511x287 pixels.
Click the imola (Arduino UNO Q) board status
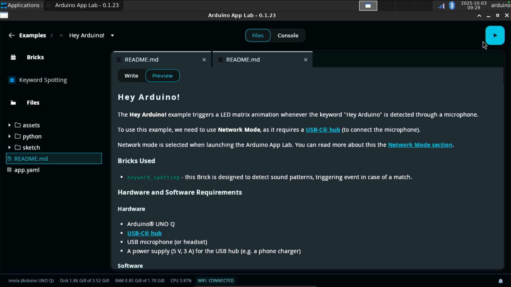(x=31, y=281)
